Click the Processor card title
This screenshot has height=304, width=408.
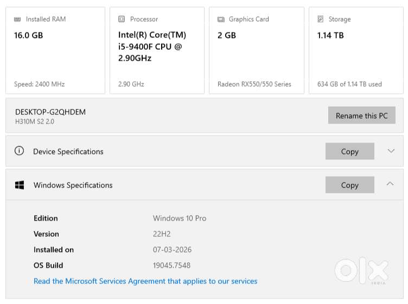(144, 19)
